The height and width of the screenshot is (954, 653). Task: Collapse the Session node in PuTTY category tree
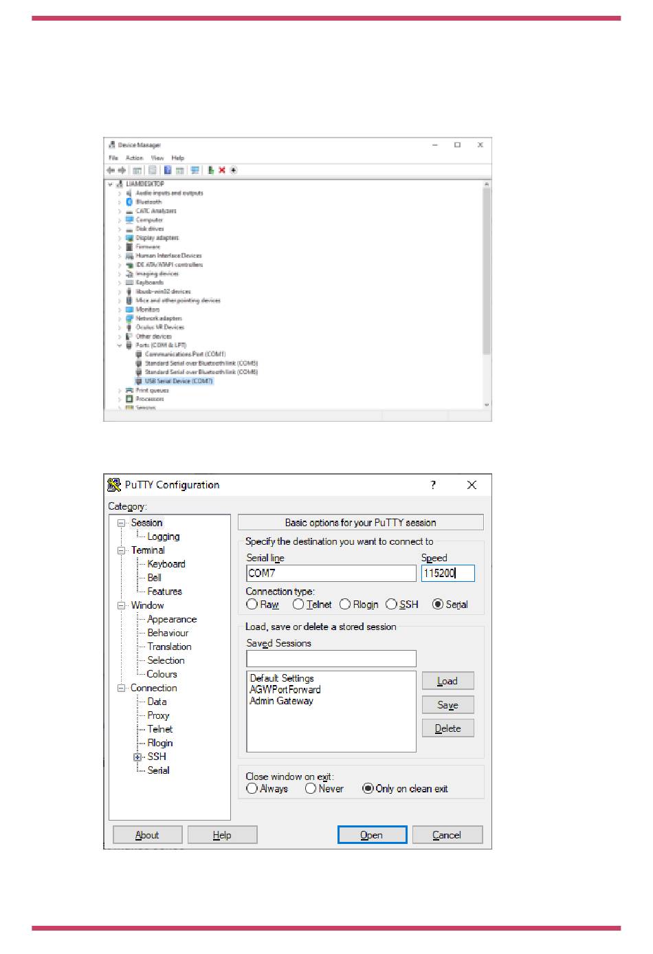point(122,523)
